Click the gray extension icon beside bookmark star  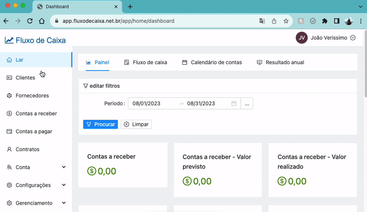click(301, 21)
